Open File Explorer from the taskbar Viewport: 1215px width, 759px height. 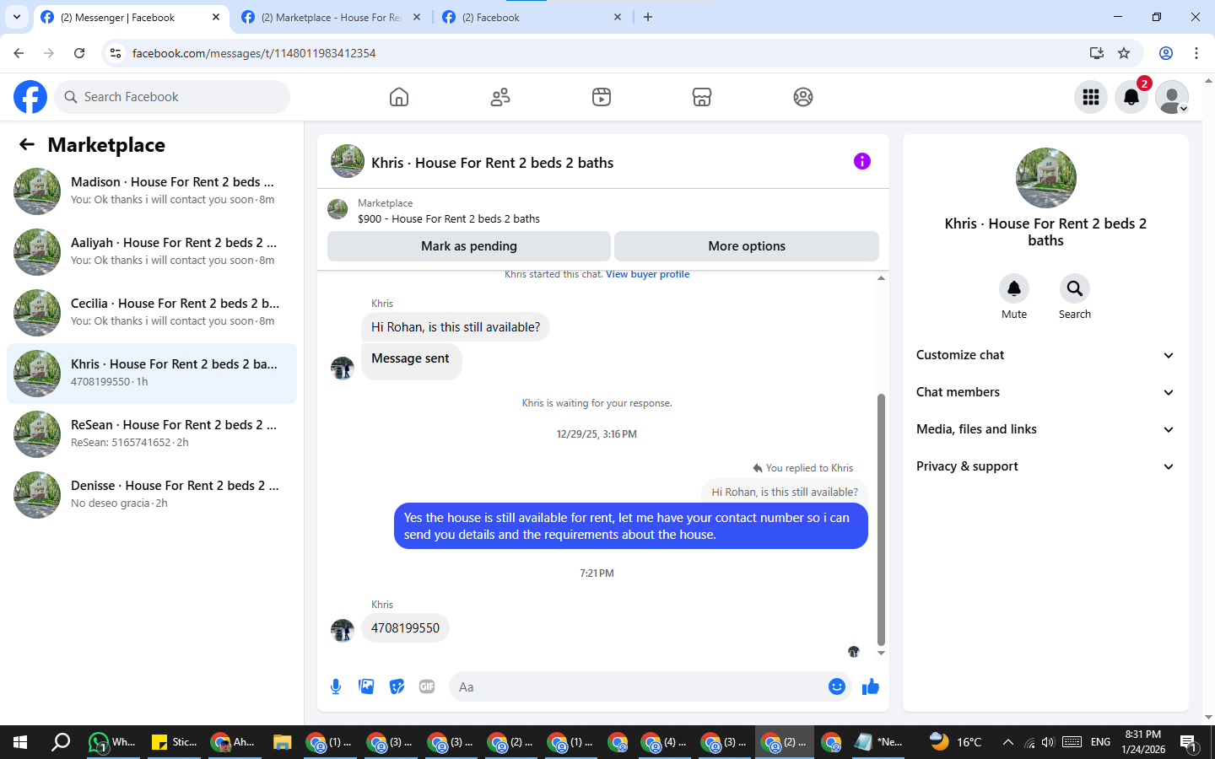tap(282, 742)
